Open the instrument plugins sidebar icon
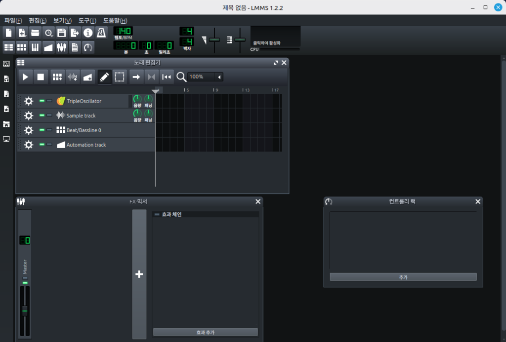 [6, 64]
